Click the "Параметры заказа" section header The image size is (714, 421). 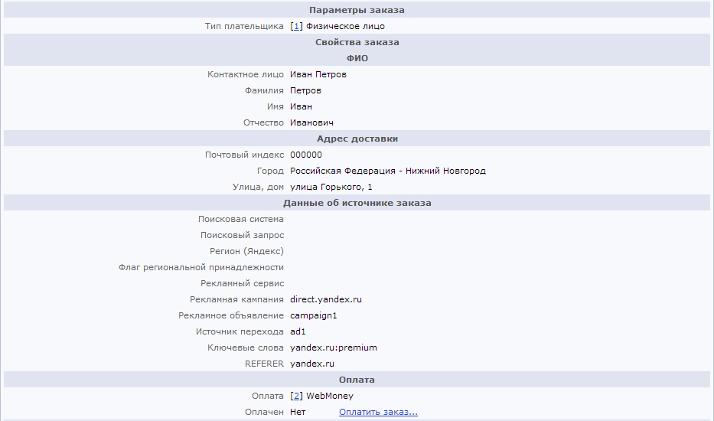357,10
